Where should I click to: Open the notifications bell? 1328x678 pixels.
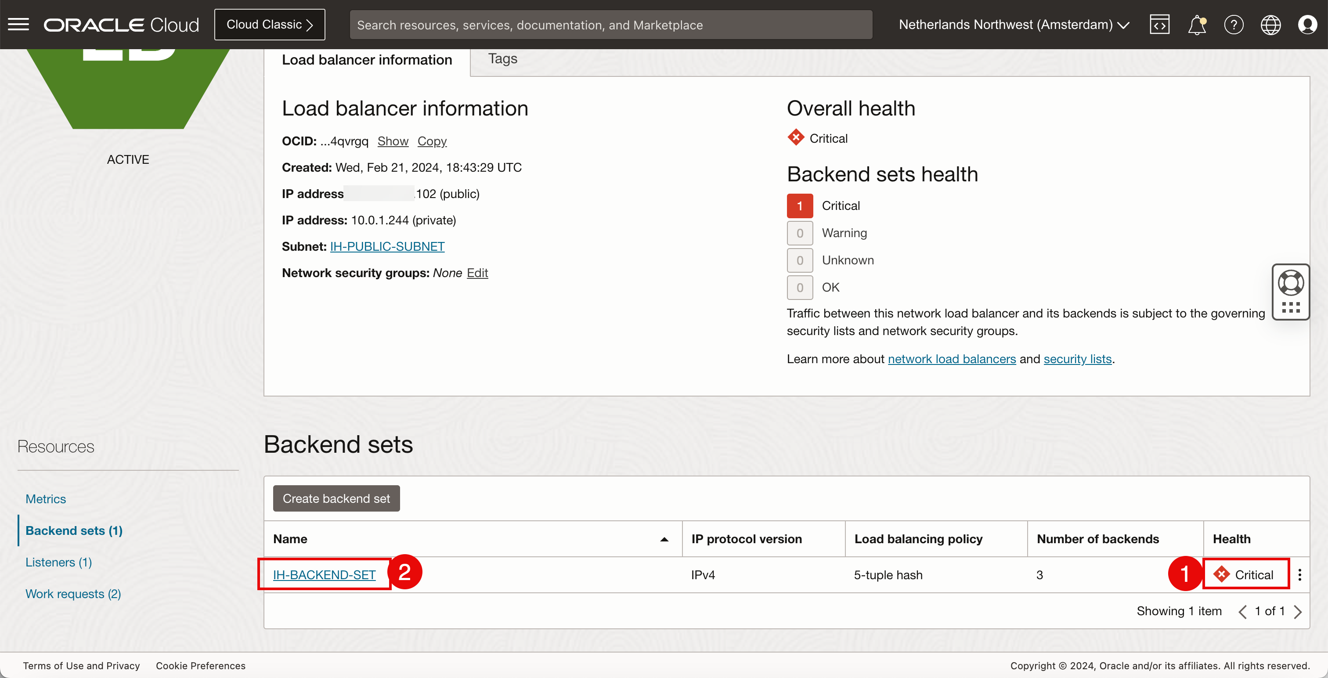pyautogui.click(x=1197, y=24)
